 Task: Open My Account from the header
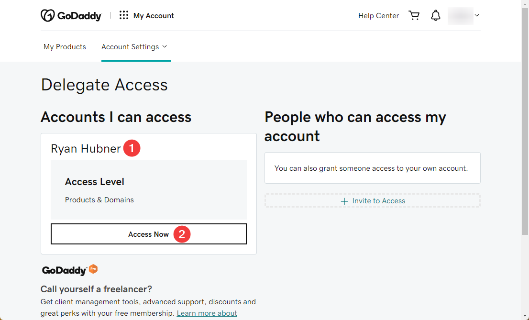click(x=154, y=15)
